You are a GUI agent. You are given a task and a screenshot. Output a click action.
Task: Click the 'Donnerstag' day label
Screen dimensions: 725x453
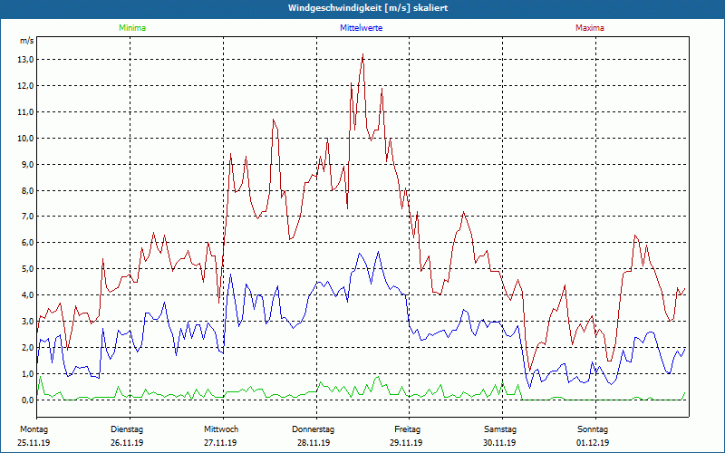(313, 429)
